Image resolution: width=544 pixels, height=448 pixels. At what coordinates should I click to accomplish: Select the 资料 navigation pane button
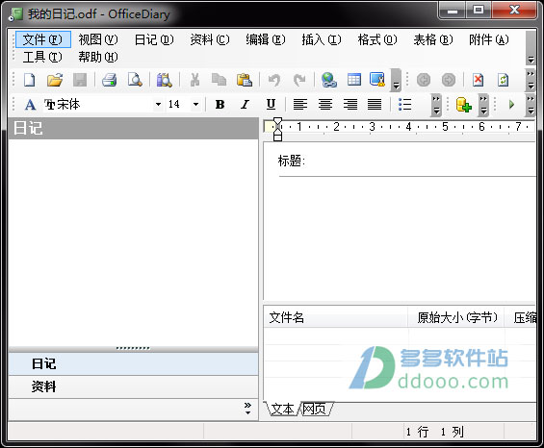[x=133, y=386]
